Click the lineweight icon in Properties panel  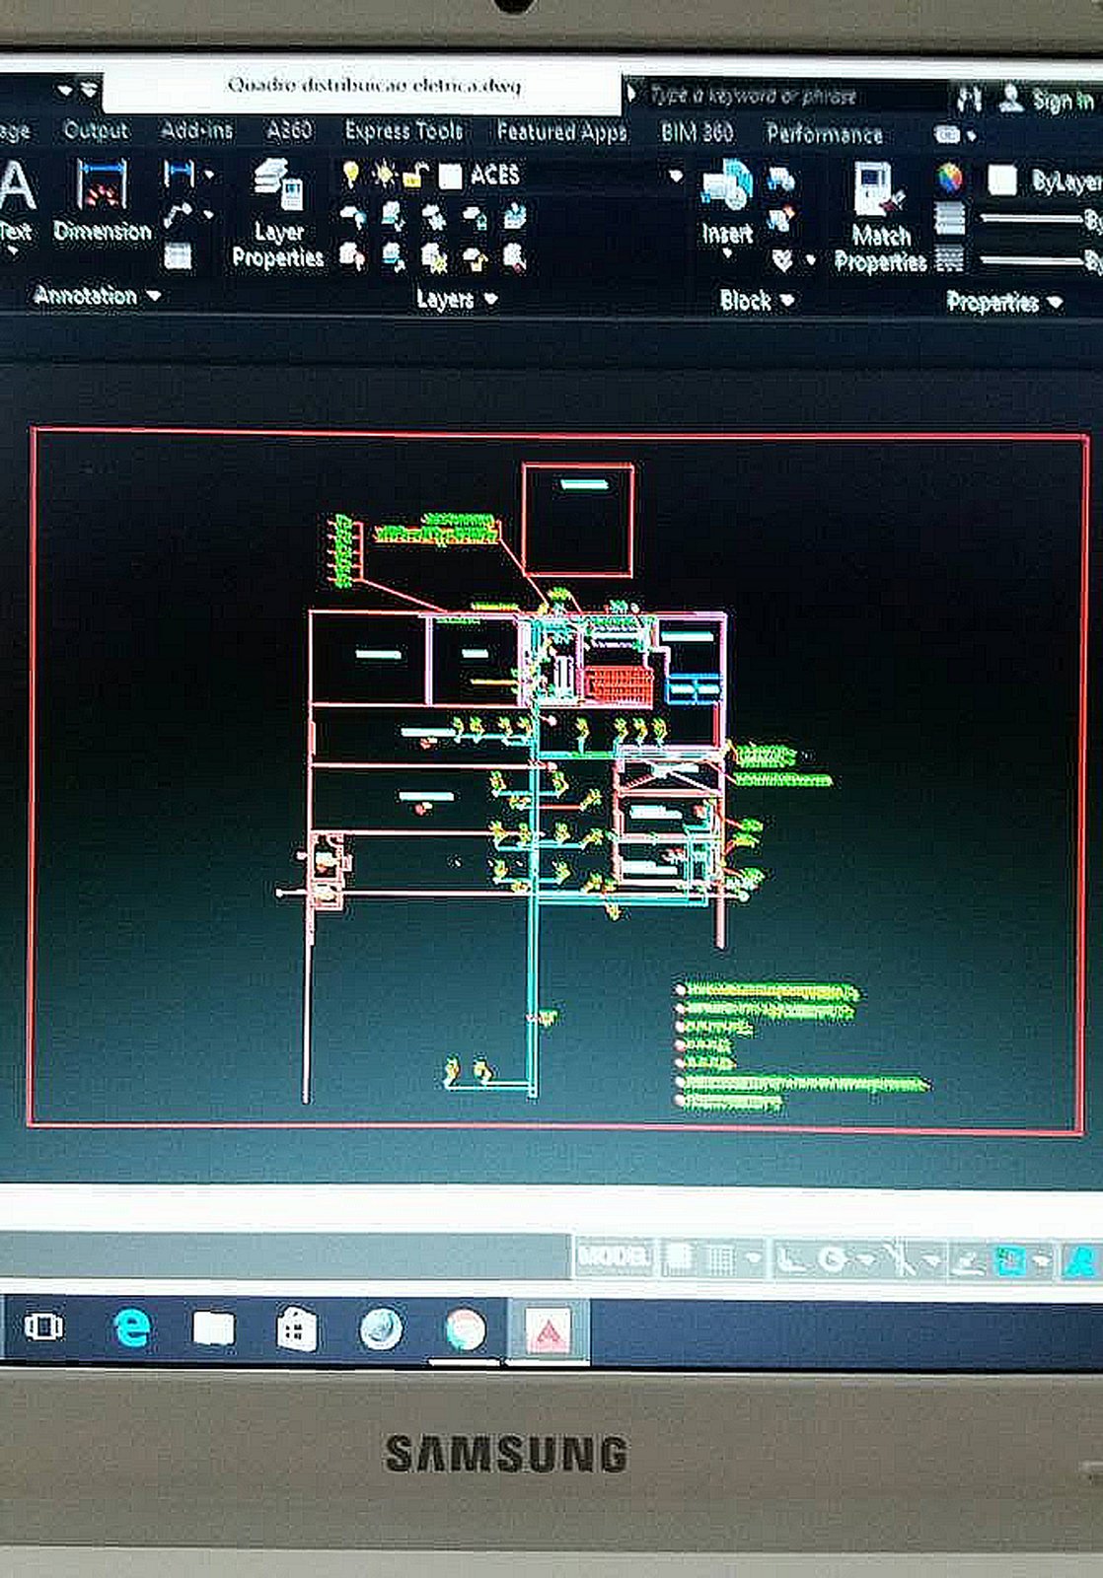pyautogui.click(x=949, y=218)
